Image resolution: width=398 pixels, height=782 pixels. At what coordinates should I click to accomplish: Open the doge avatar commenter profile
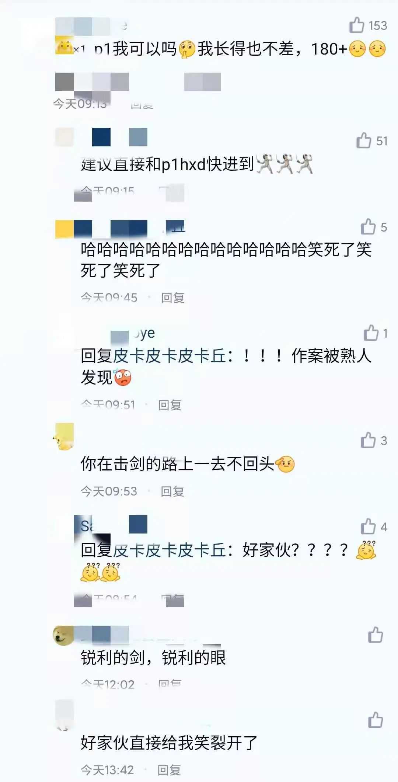click(x=64, y=635)
